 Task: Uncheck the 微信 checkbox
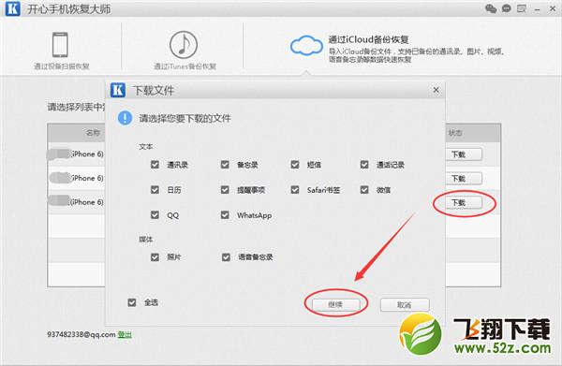[364, 189]
